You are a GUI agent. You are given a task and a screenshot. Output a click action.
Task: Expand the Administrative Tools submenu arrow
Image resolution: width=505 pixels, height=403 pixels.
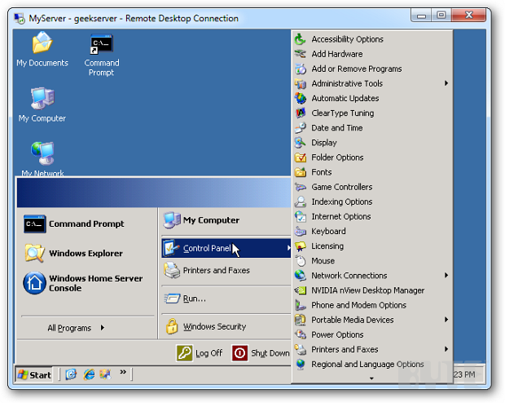(446, 83)
